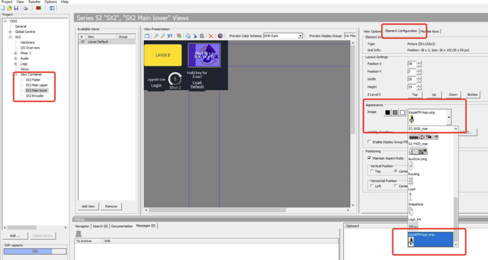The height and width of the screenshot is (260, 488).
Task: Select the Top vertical position radio button
Action: [372, 171]
